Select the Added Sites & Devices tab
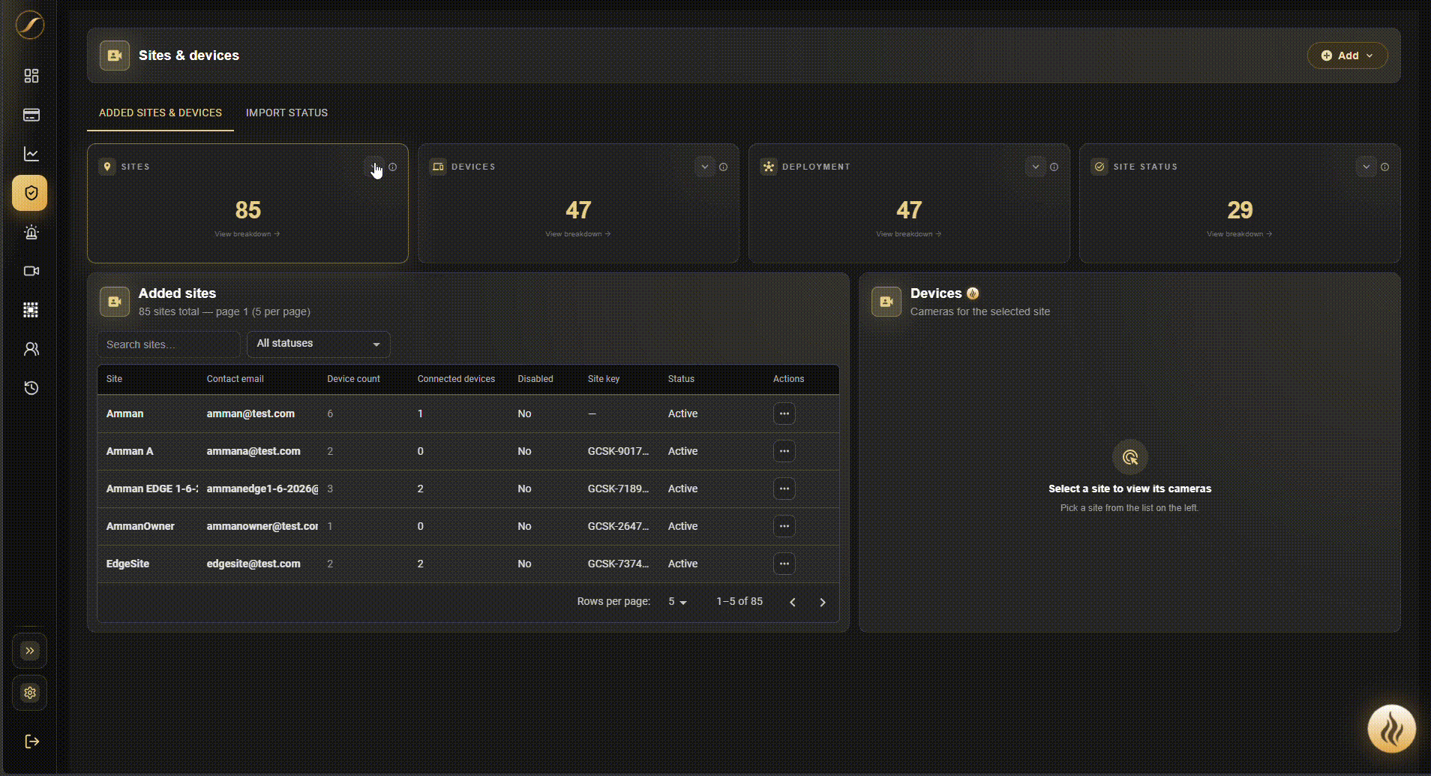This screenshot has width=1431, height=776. [x=160, y=113]
